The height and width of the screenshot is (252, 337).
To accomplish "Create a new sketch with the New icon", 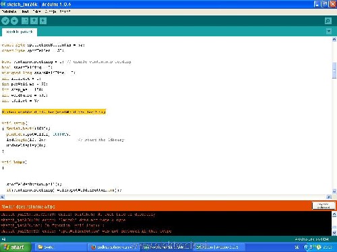I will coord(25,21).
